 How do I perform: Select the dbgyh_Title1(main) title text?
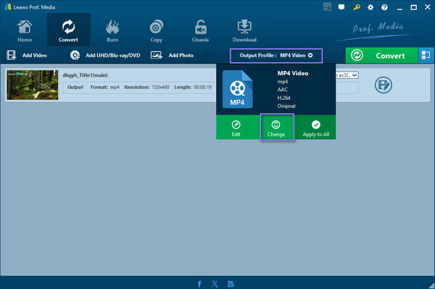click(85, 75)
